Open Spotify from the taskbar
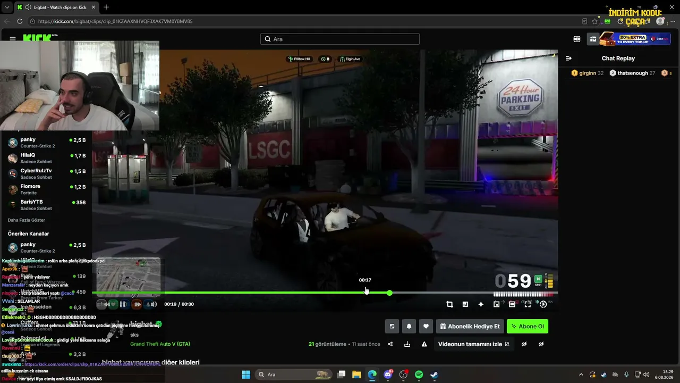The image size is (680, 383). (x=419, y=374)
